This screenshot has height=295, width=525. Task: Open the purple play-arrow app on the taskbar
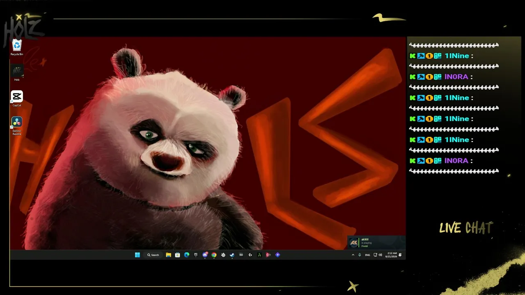[x=278, y=255]
